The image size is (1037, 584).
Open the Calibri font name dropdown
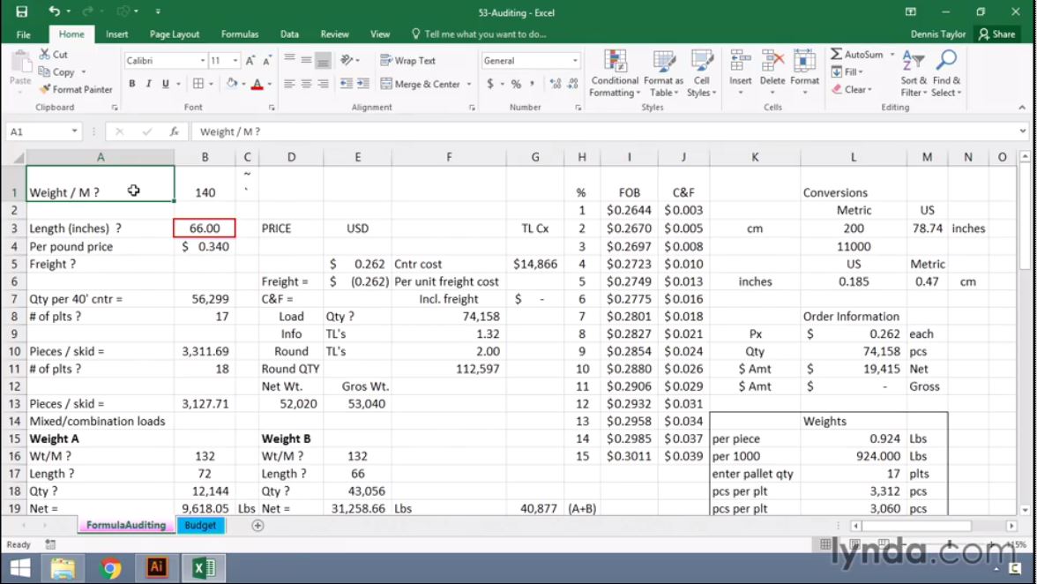(x=203, y=60)
